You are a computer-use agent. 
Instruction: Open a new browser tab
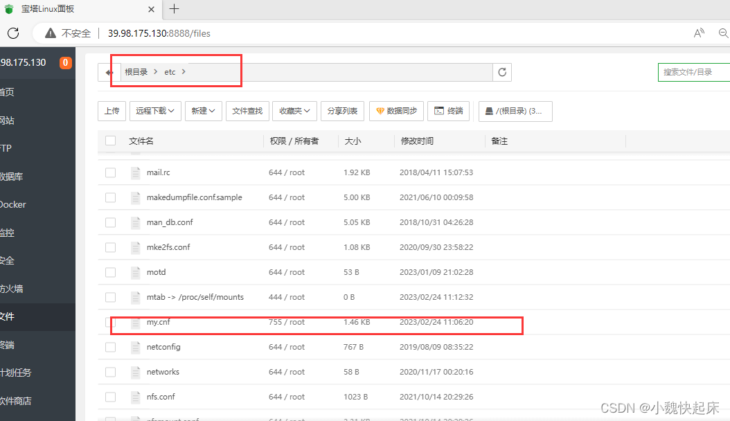click(x=174, y=9)
